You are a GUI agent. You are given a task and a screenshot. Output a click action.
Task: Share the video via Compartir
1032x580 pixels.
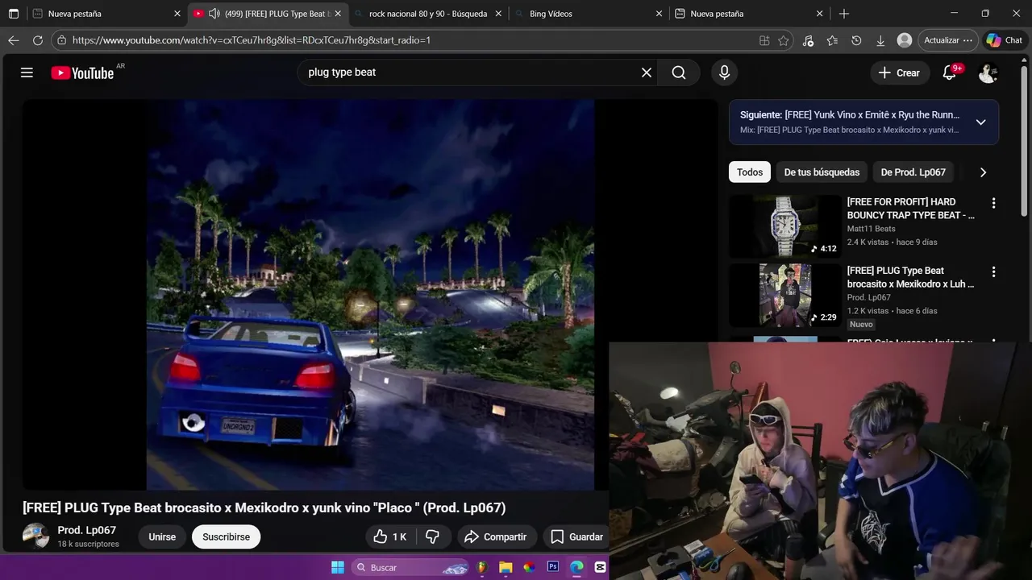pos(496,536)
